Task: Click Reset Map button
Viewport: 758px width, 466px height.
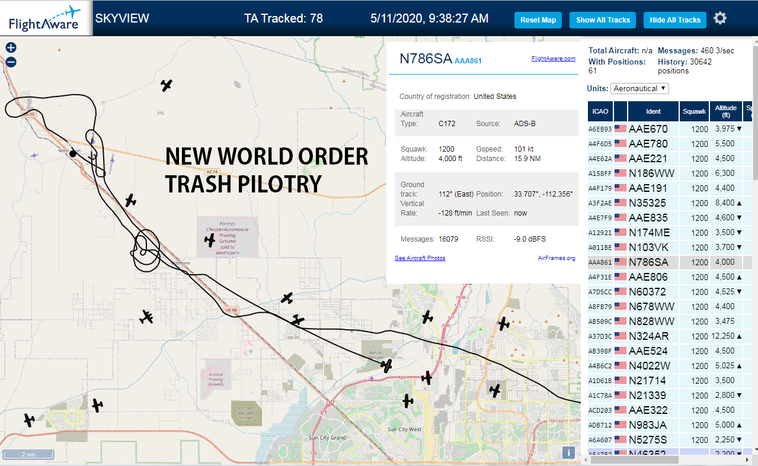Action: point(538,20)
